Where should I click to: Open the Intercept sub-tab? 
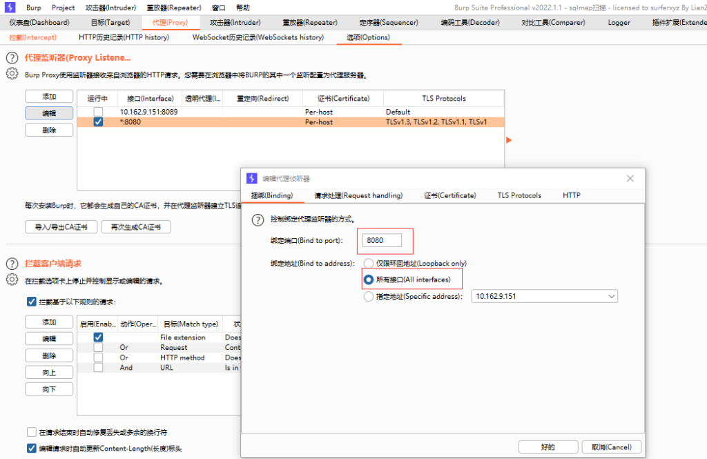click(33, 37)
